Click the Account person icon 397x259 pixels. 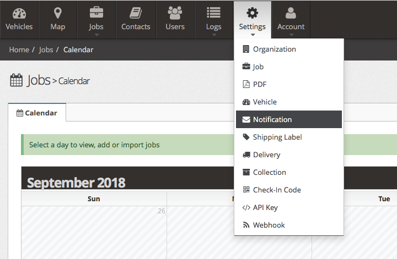click(291, 13)
